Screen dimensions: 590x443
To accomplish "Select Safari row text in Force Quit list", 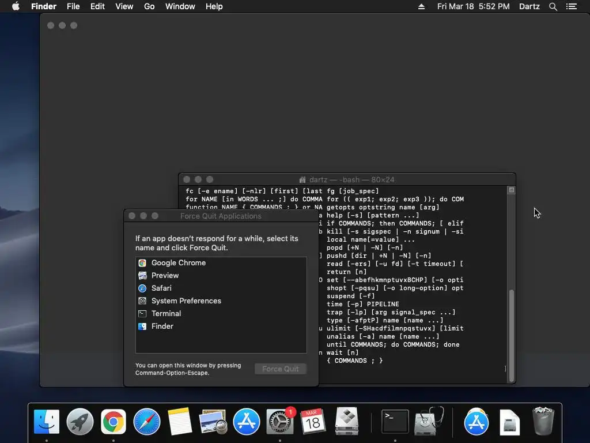I will coord(161,288).
